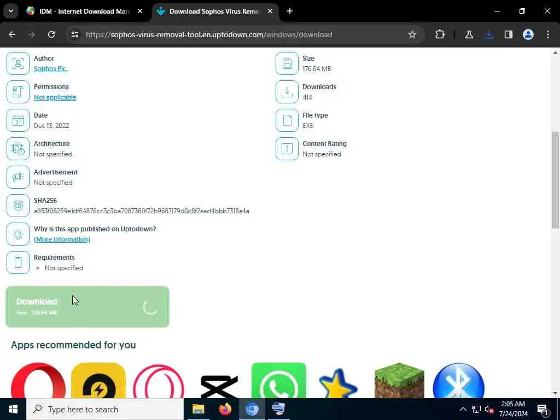
Task: Open File Explorer from the taskbar
Action: tap(198, 409)
